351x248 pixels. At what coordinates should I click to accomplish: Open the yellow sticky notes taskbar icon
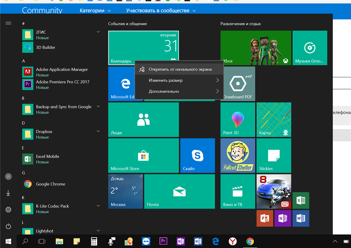(x=76, y=241)
